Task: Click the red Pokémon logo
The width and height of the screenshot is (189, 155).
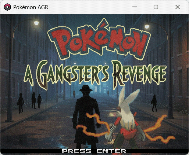Action: tap(99, 39)
